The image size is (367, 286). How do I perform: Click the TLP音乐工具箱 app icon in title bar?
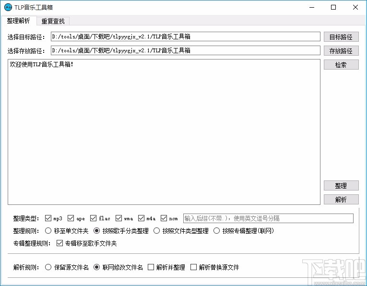[8, 7]
